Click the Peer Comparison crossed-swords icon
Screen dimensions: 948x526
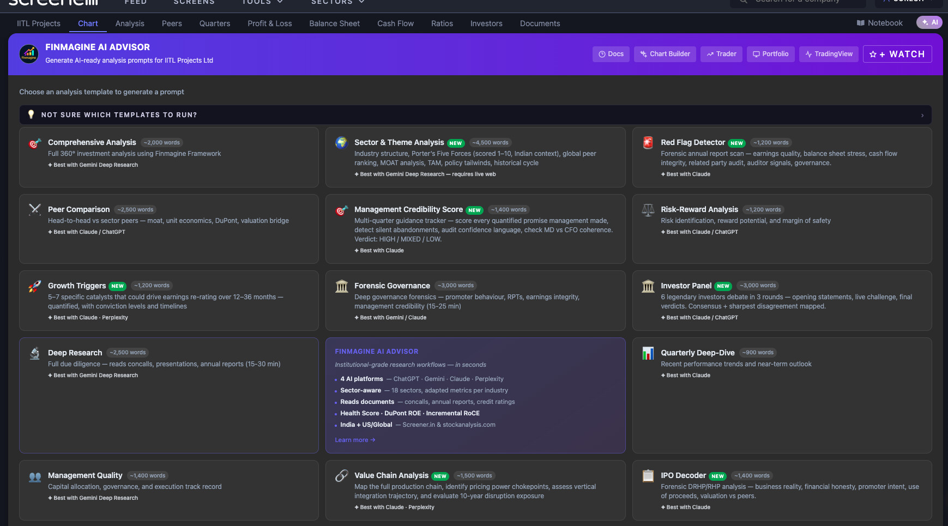point(35,210)
